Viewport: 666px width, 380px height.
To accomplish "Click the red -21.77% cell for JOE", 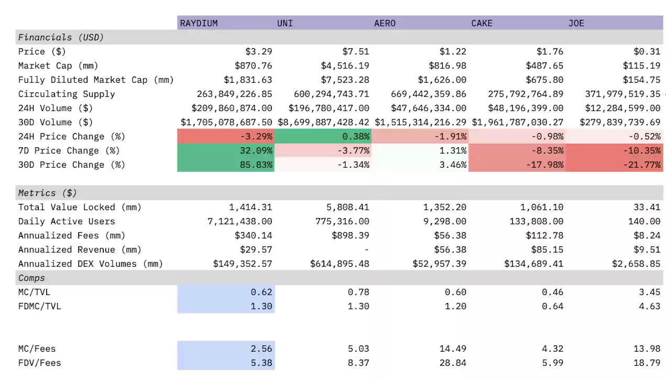I will [615, 165].
